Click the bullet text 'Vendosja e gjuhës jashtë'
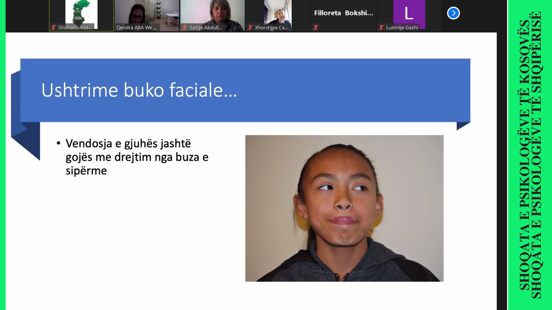The height and width of the screenshot is (310, 552). point(128,144)
